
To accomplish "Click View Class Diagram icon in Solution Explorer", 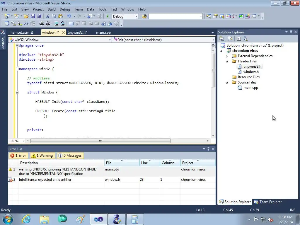I will point(245,39).
